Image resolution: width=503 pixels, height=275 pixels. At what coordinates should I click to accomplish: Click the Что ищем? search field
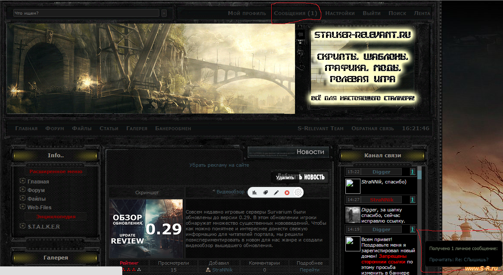(x=86, y=13)
